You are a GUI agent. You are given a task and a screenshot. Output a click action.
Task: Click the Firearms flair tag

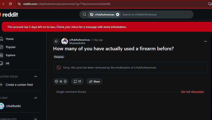pos(59,57)
